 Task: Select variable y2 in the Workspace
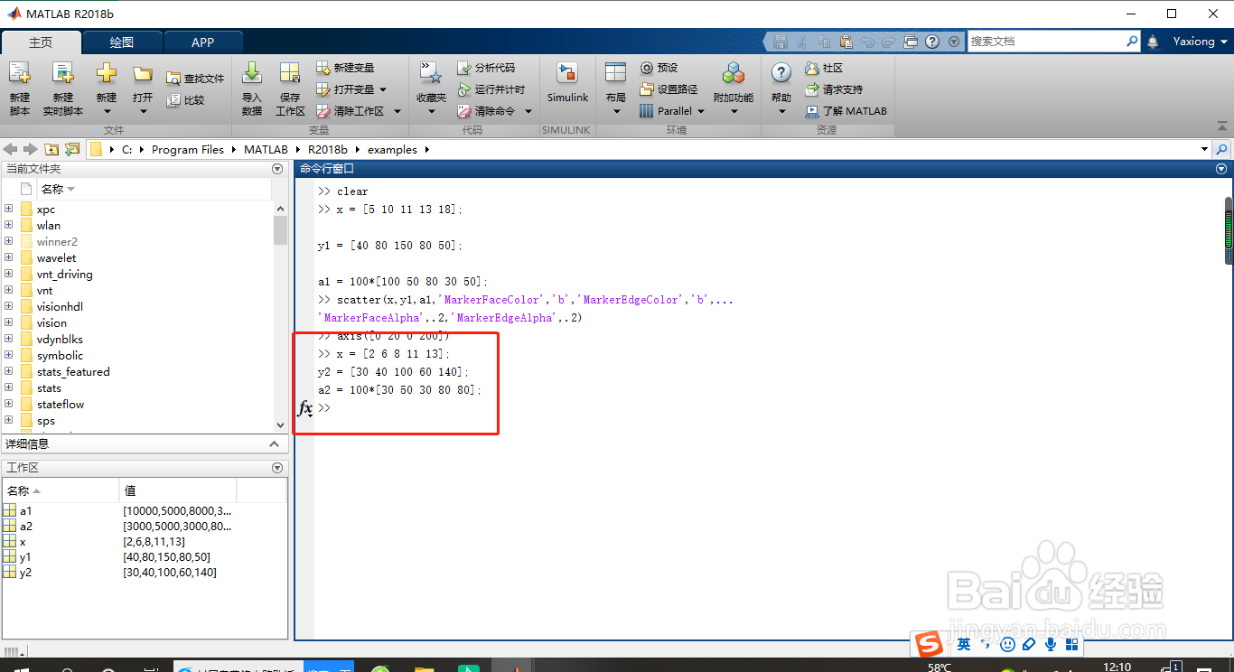[x=25, y=573]
